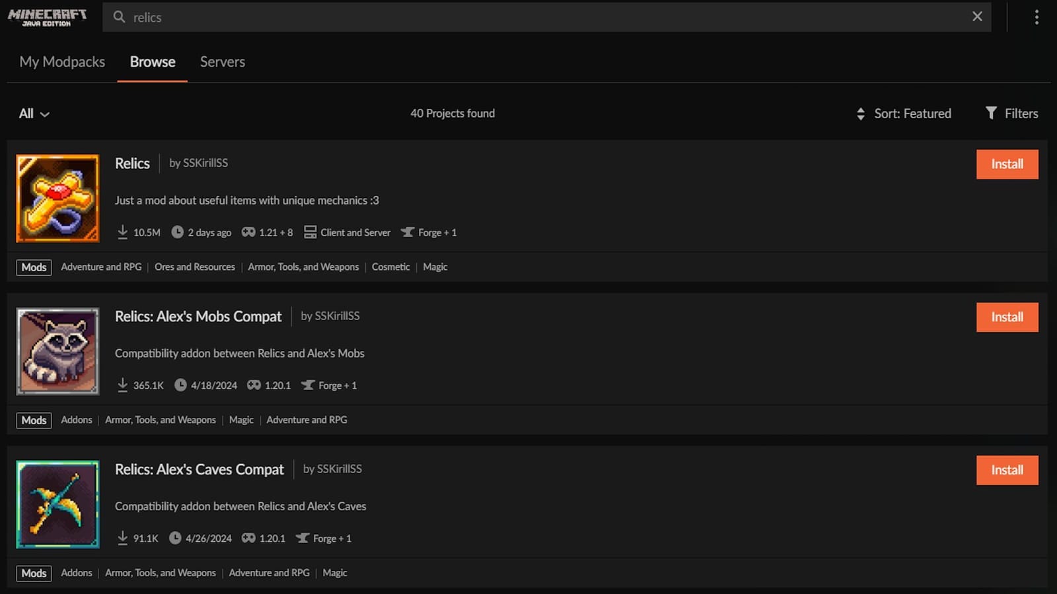Install Relics: Alex's Mobs Compat
This screenshot has width=1057, height=594.
pyautogui.click(x=1007, y=317)
